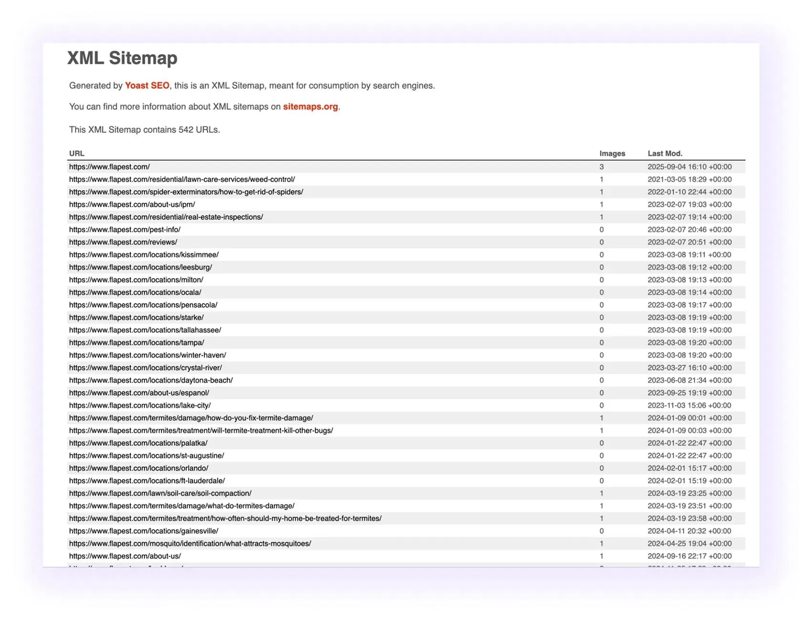
Task: Open the locations/gainesville/ URL
Action: click(144, 531)
